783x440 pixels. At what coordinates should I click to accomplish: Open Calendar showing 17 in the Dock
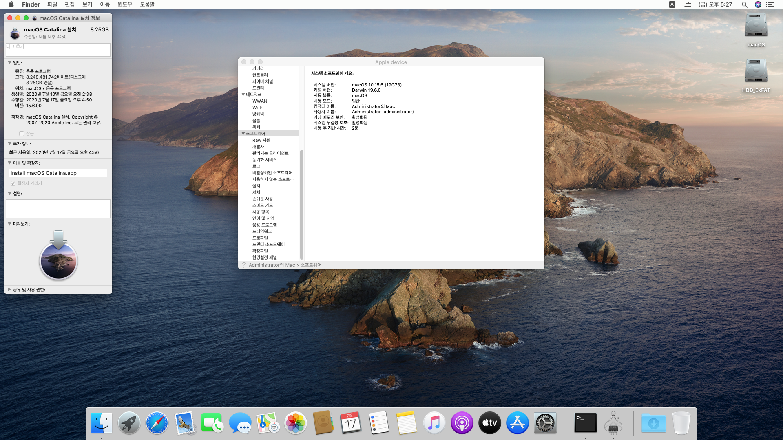(351, 423)
